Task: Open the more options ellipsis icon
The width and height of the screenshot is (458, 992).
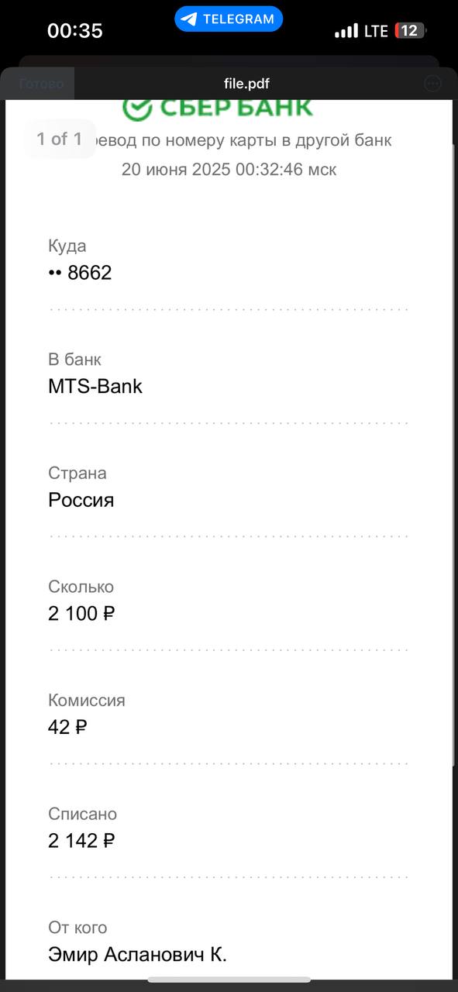Action: (433, 84)
